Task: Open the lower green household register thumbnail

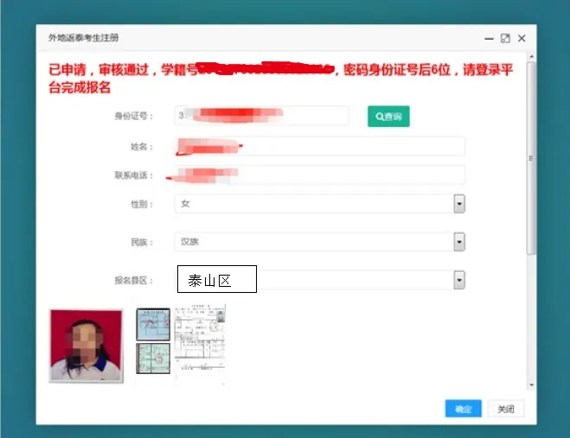Action: click(153, 359)
